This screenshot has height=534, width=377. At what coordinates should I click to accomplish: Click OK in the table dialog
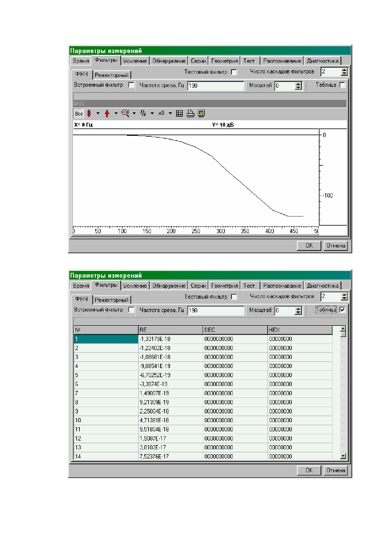[309, 470]
